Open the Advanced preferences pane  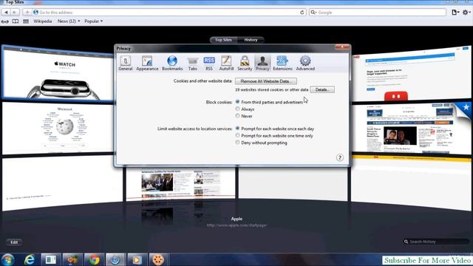click(305, 63)
